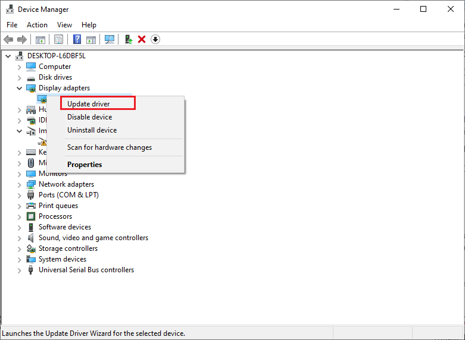Screen dimensions: 465x340
Task: Select the Print queues label
Action: [x=58, y=206]
